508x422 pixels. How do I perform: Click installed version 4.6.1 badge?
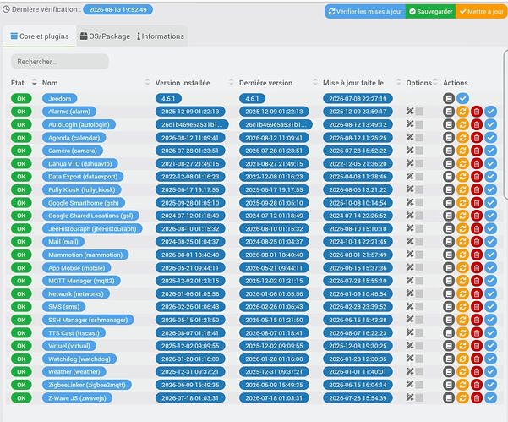(168, 99)
